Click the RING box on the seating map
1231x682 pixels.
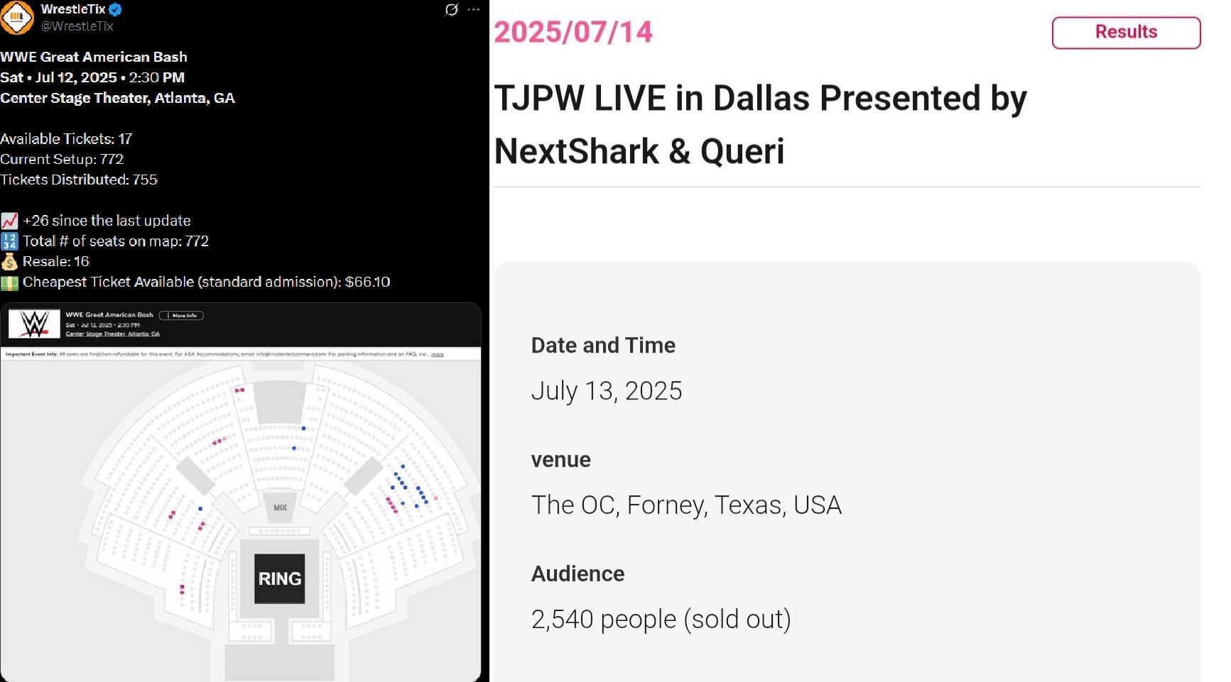[x=280, y=578]
